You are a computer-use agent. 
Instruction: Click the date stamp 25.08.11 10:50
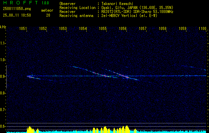coord(17,15)
